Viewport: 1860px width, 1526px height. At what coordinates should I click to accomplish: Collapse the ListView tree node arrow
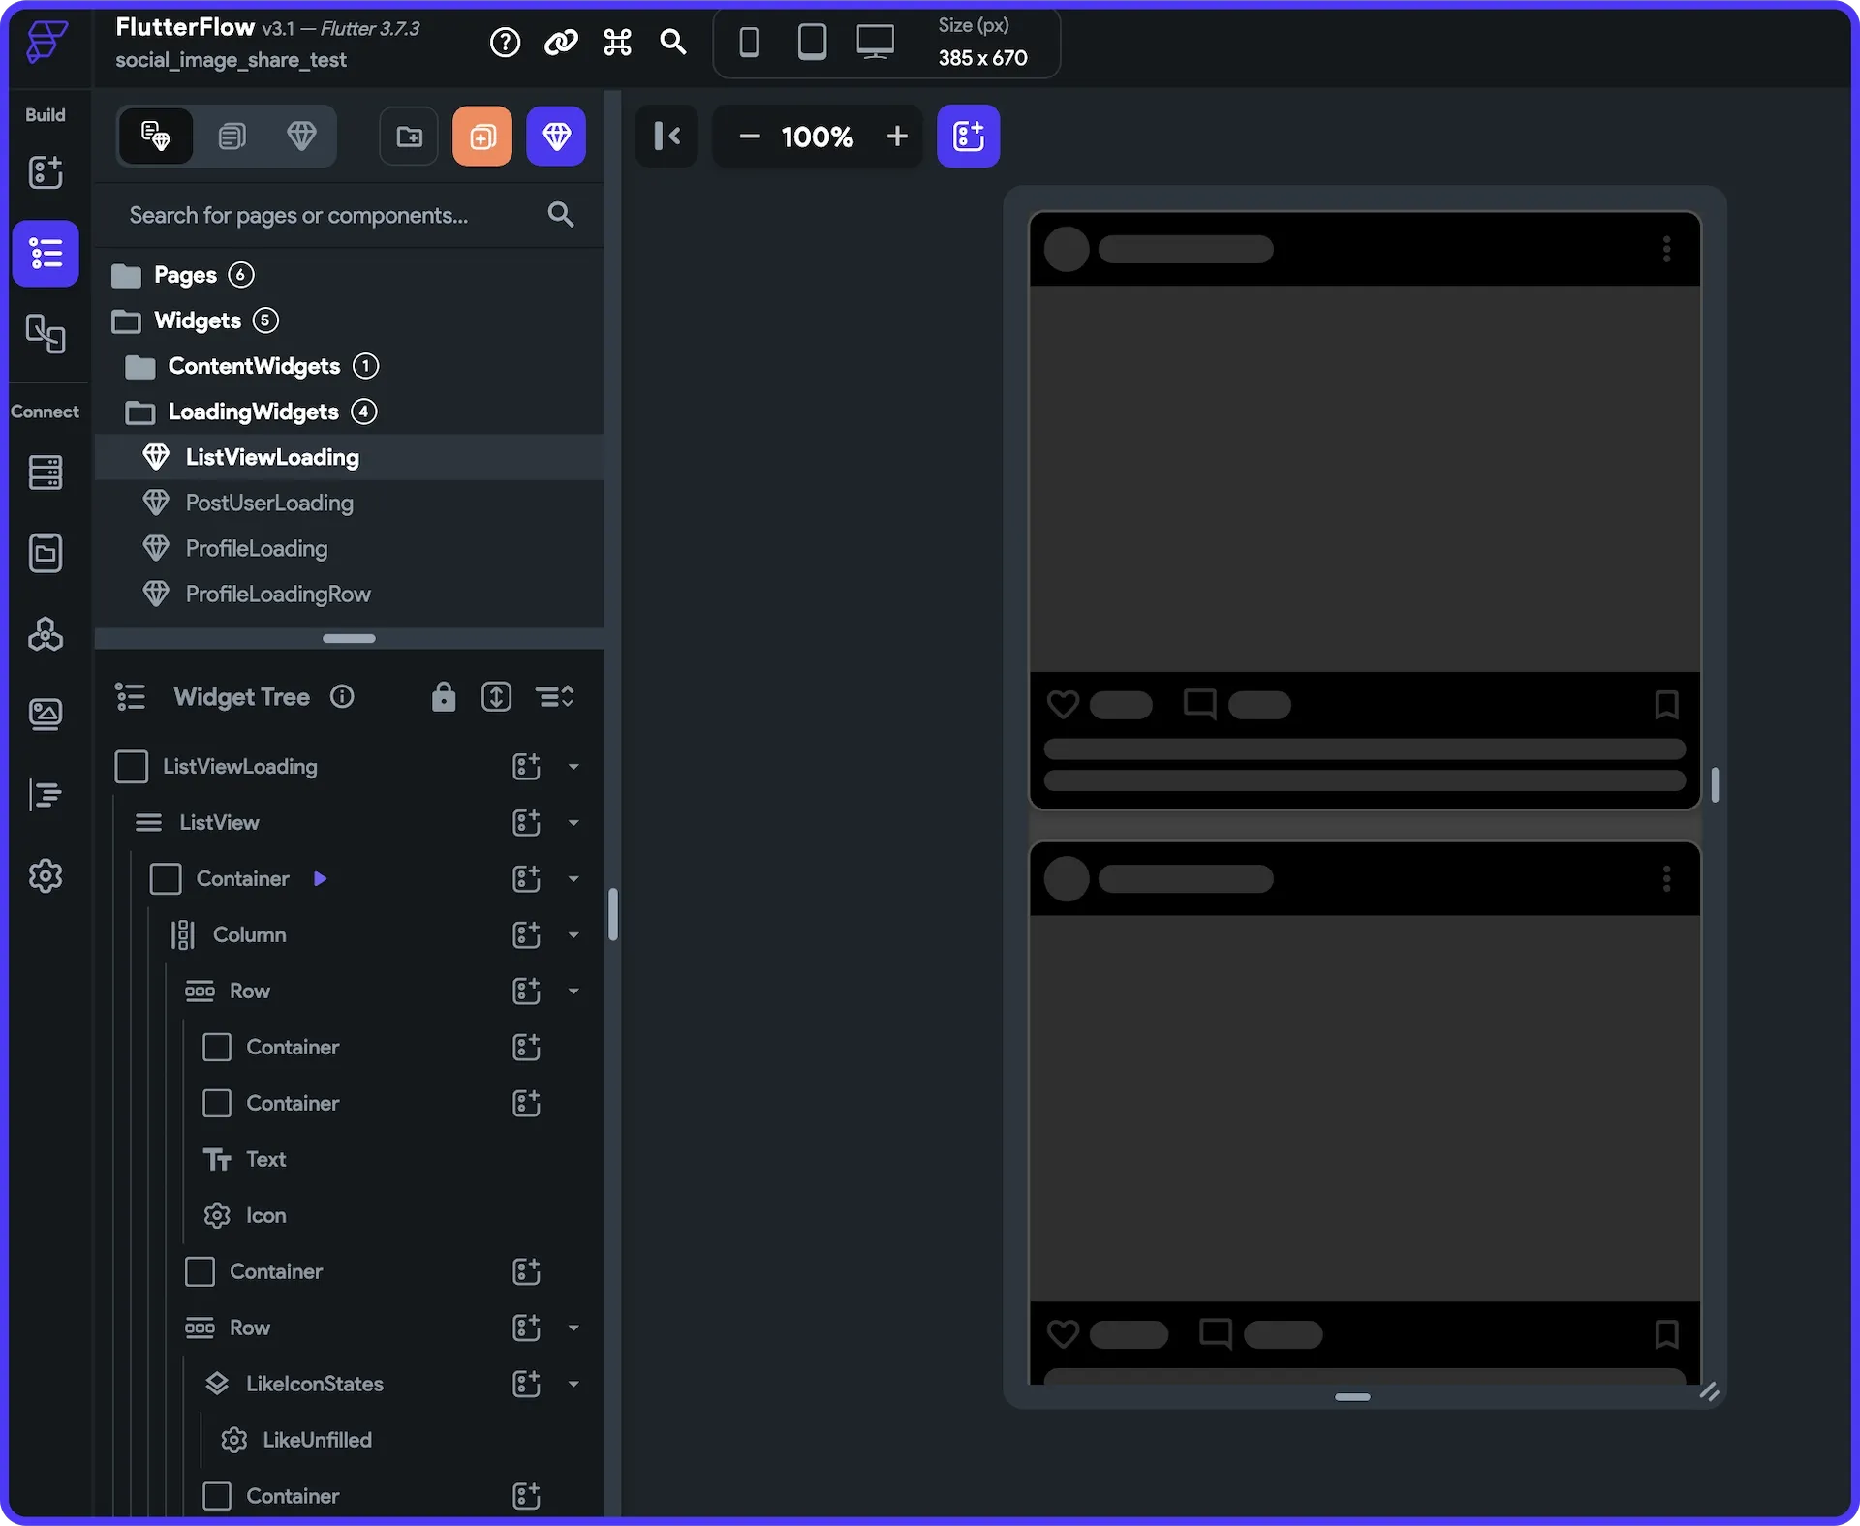point(573,823)
